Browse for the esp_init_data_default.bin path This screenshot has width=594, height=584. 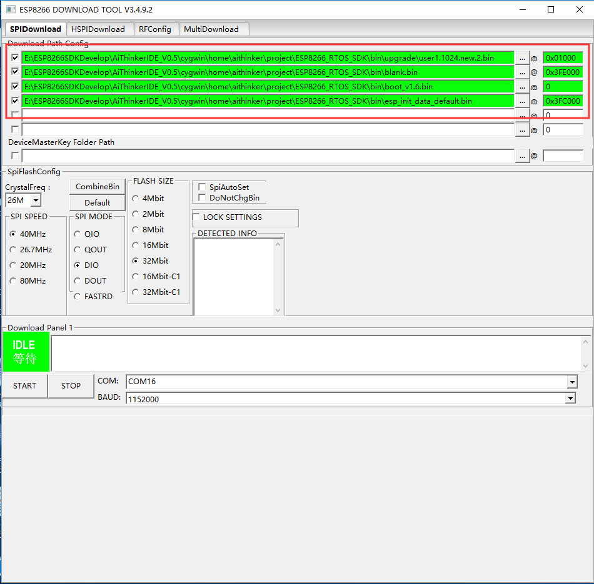[x=522, y=101]
